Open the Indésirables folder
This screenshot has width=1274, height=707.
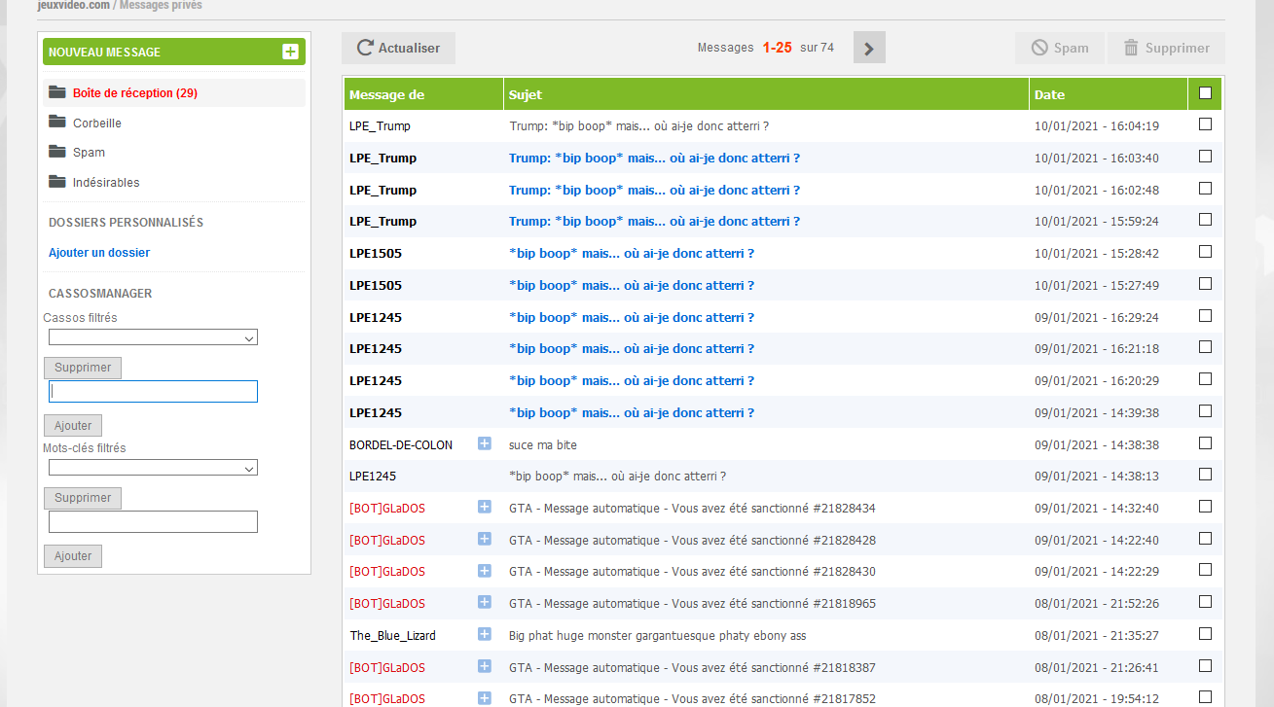[x=105, y=183]
